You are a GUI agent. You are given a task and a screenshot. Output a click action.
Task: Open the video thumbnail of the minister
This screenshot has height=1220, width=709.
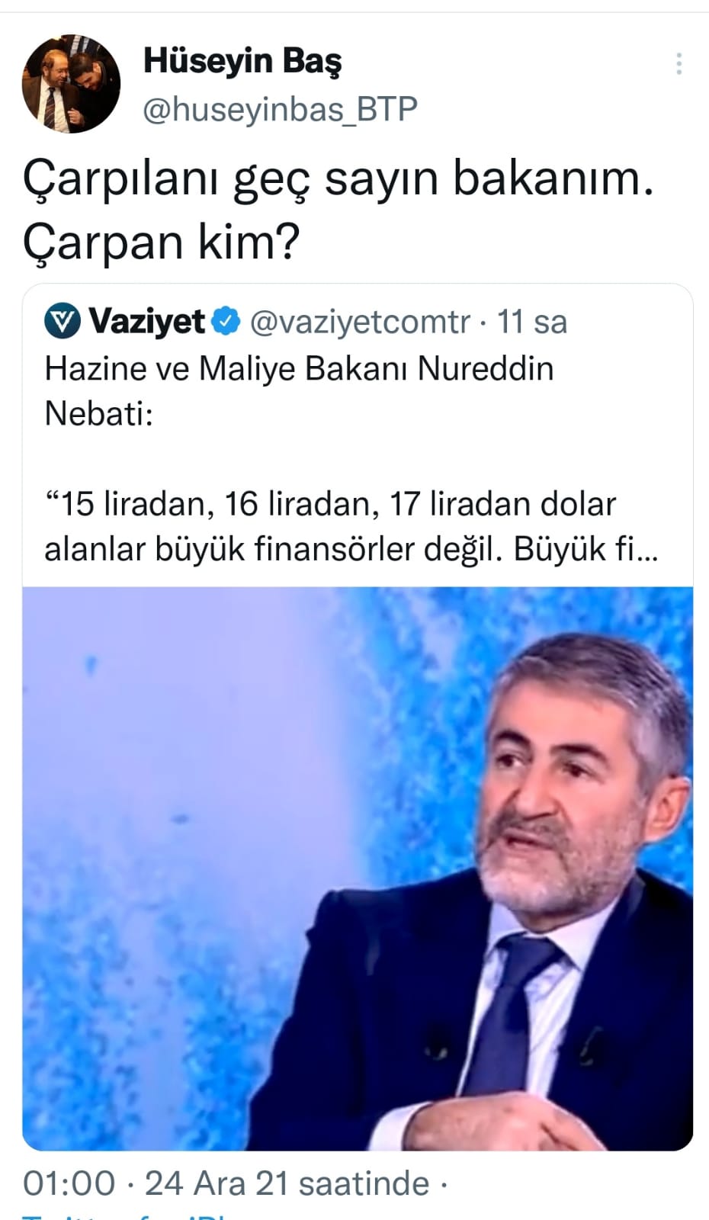tap(358, 868)
